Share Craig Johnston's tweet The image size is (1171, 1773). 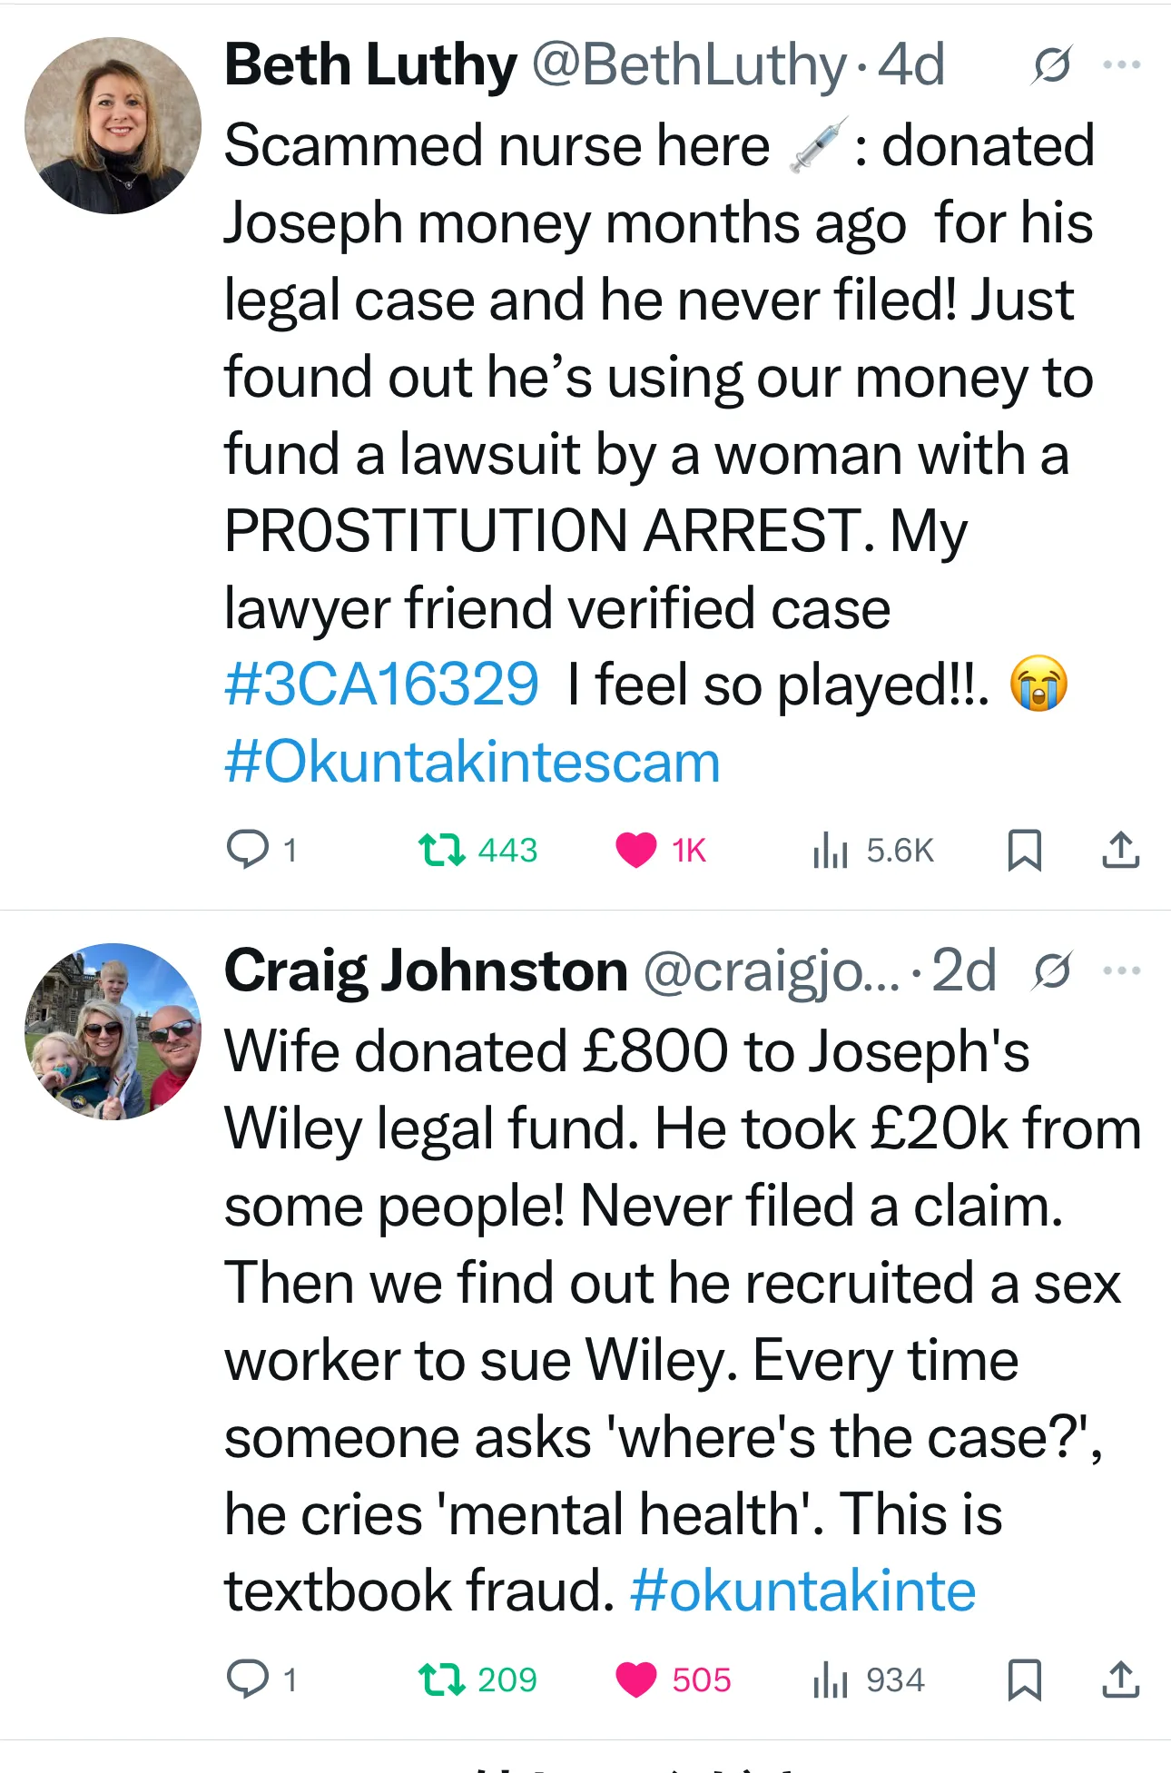coord(1121,1679)
